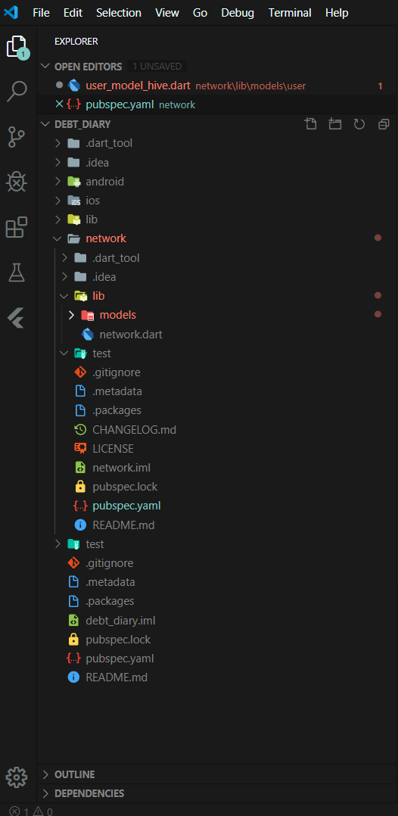Open the Manage gear settings icon

point(17,777)
